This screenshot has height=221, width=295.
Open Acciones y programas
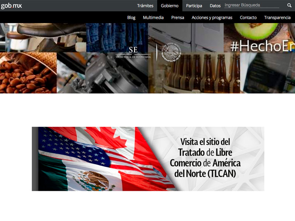tap(212, 17)
